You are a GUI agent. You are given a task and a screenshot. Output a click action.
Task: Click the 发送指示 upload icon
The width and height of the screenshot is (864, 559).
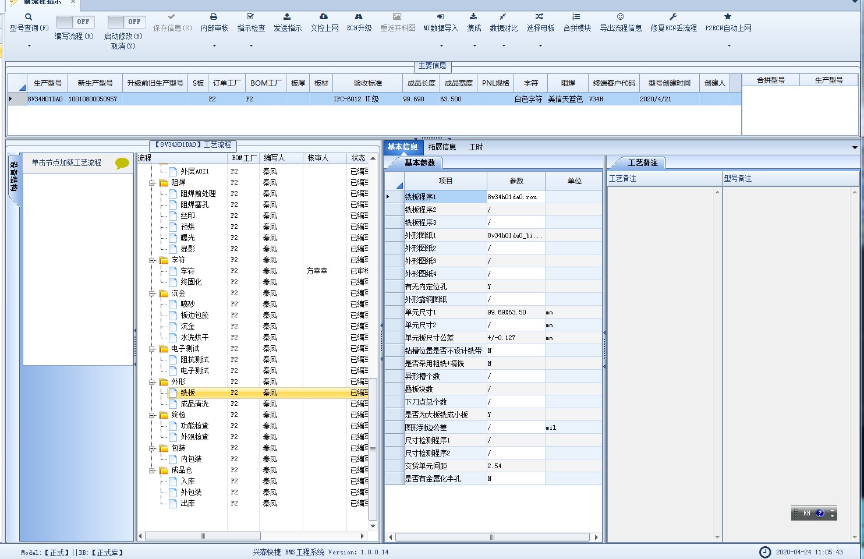pos(287,17)
